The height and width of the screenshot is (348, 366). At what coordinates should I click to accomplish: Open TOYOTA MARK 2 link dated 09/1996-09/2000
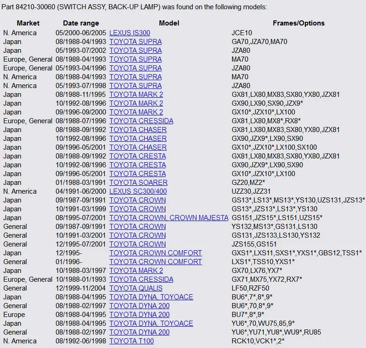tap(136, 112)
